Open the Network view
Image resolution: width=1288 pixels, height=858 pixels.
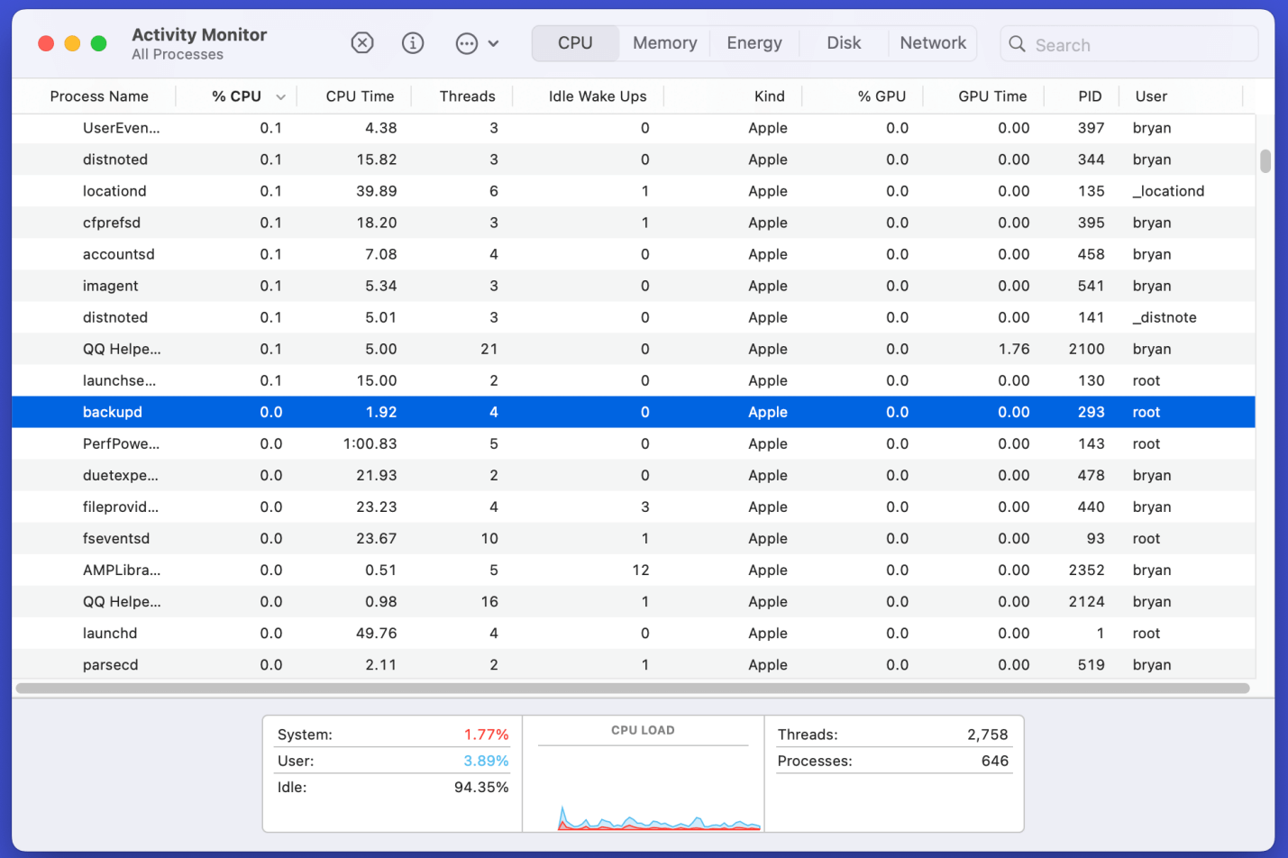click(932, 42)
